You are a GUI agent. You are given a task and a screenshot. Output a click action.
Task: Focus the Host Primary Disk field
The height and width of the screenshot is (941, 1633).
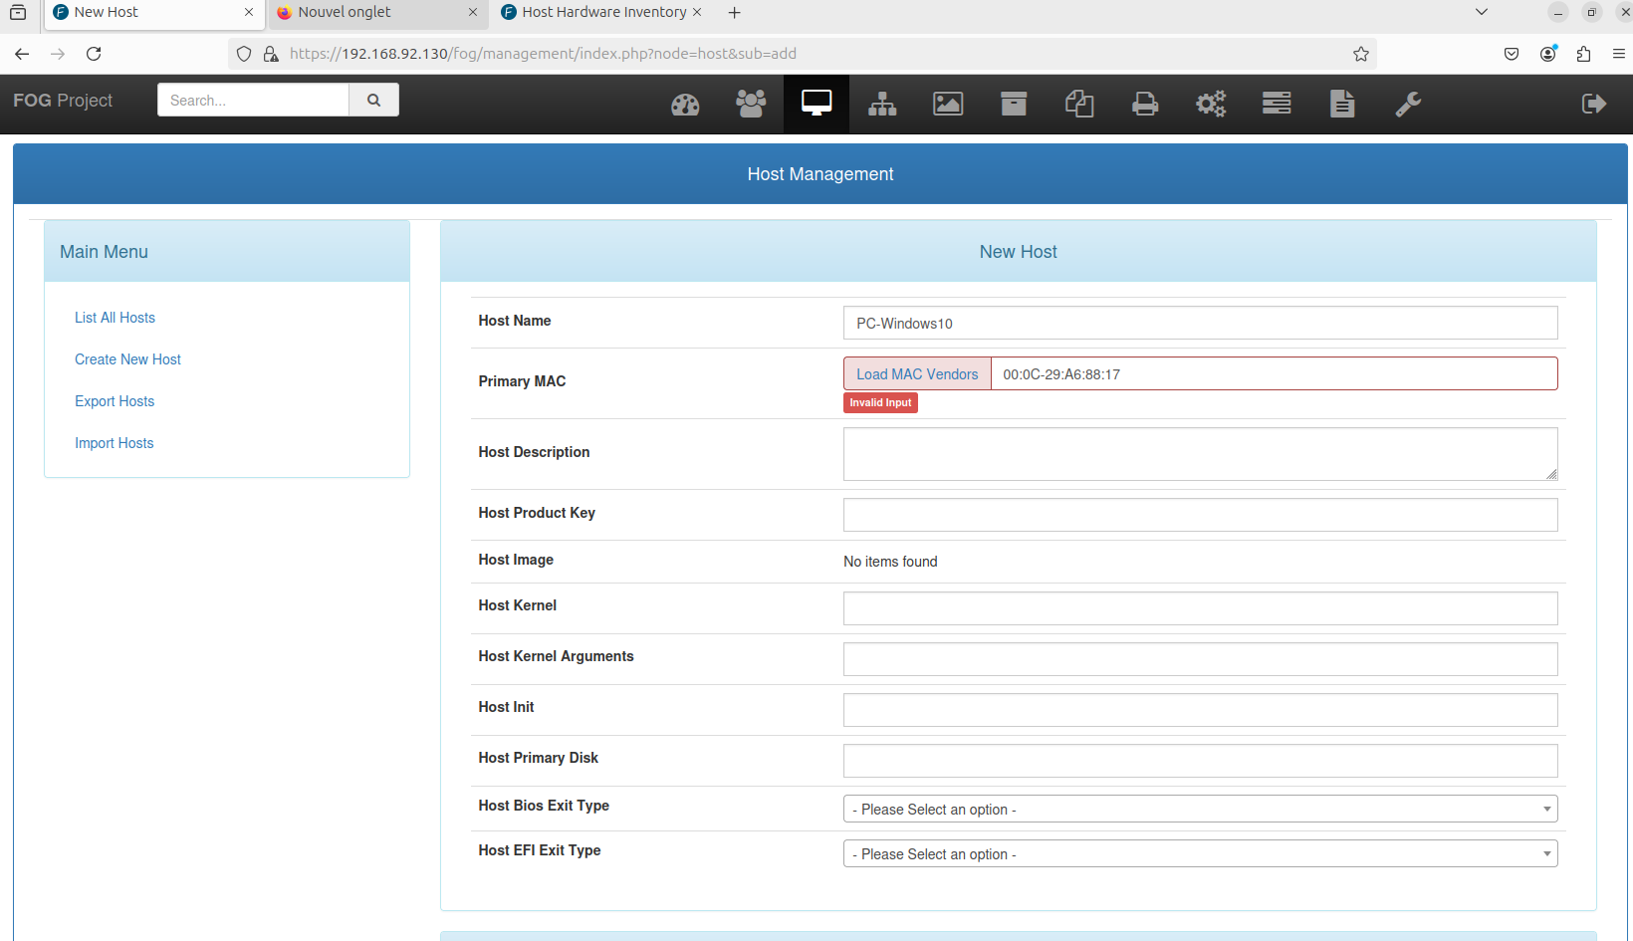coord(1200,761)
